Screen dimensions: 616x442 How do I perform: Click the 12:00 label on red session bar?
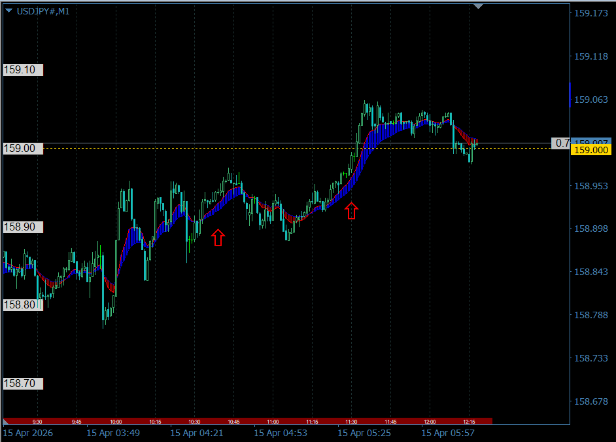430,422
